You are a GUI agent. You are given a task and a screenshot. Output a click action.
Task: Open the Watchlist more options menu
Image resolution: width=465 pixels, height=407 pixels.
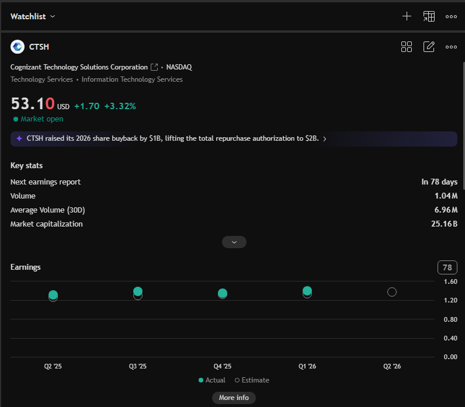point(451,16)
